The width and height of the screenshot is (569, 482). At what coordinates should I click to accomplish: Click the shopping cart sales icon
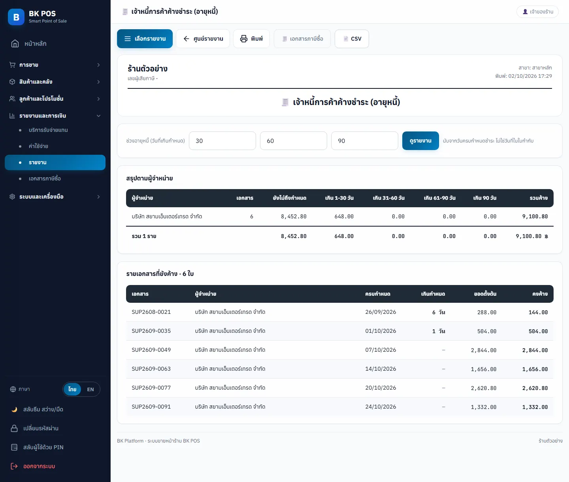(12, 65)
